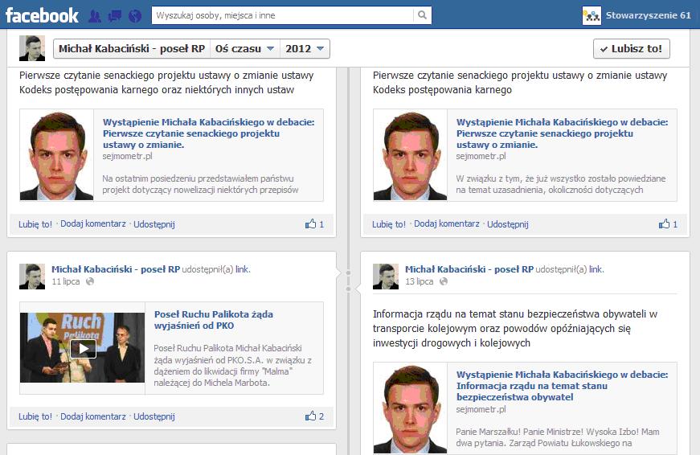Viewport: 700px width, 455px height.
Task: Click the like thumb icon showing 2
Action: point(310,416)
